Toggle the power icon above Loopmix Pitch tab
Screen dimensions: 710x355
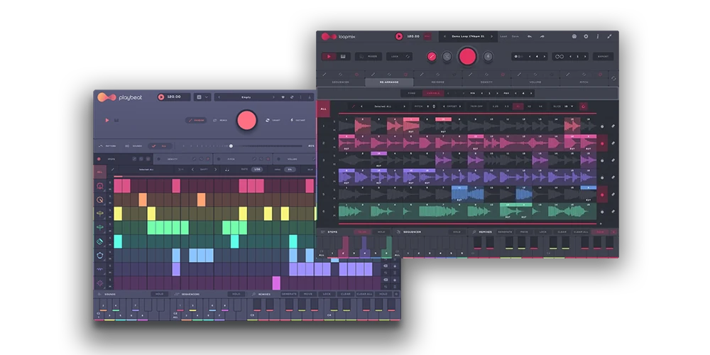point(600,75)
